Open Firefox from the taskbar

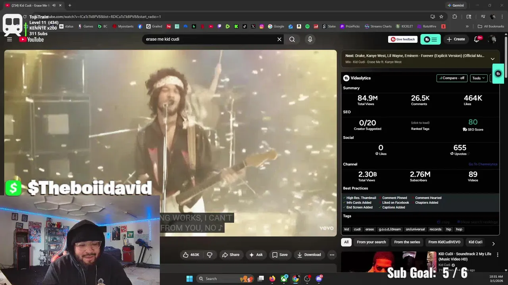(272, 279)
